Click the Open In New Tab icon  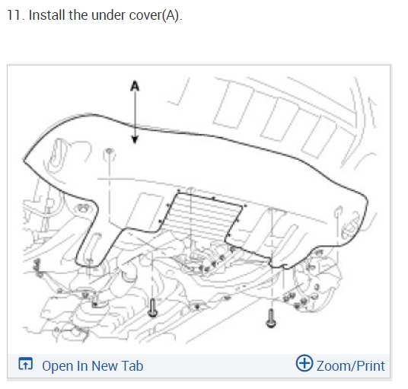[x=26, y=364]
